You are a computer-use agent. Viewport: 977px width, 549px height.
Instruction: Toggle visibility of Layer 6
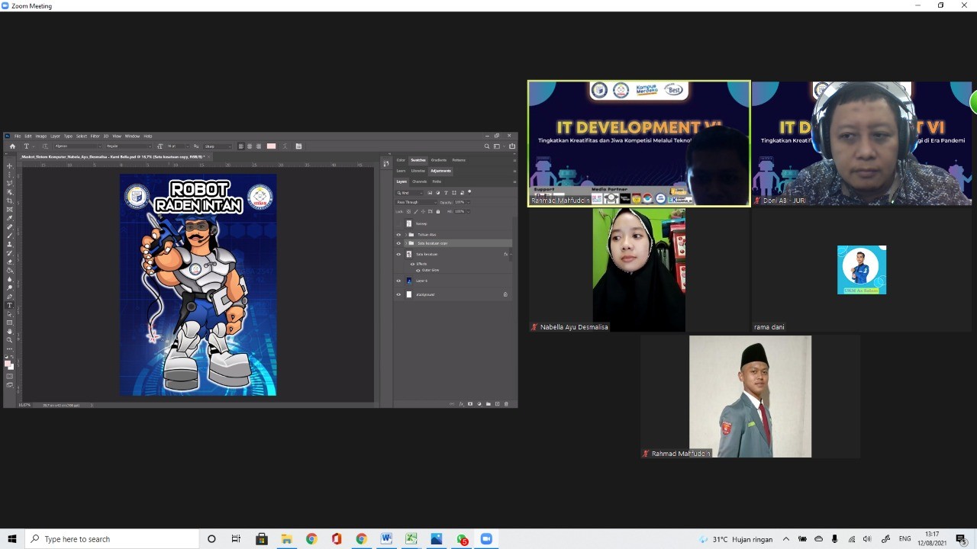point(398,281)
